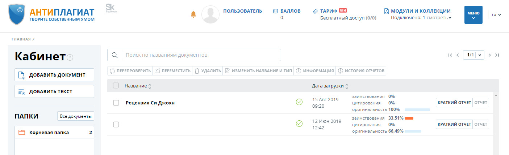Click the Antiplagiat shield logo

coord(17,15)
